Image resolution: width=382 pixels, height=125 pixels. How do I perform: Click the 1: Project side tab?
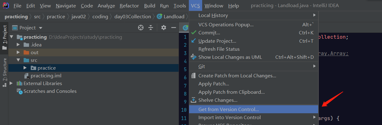(x=5, y=37)
